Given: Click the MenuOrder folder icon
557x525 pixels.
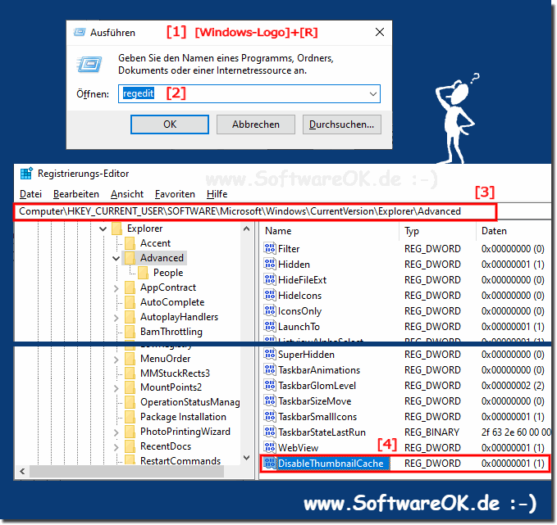Looking at the screenshot, I should coord(130,359).
